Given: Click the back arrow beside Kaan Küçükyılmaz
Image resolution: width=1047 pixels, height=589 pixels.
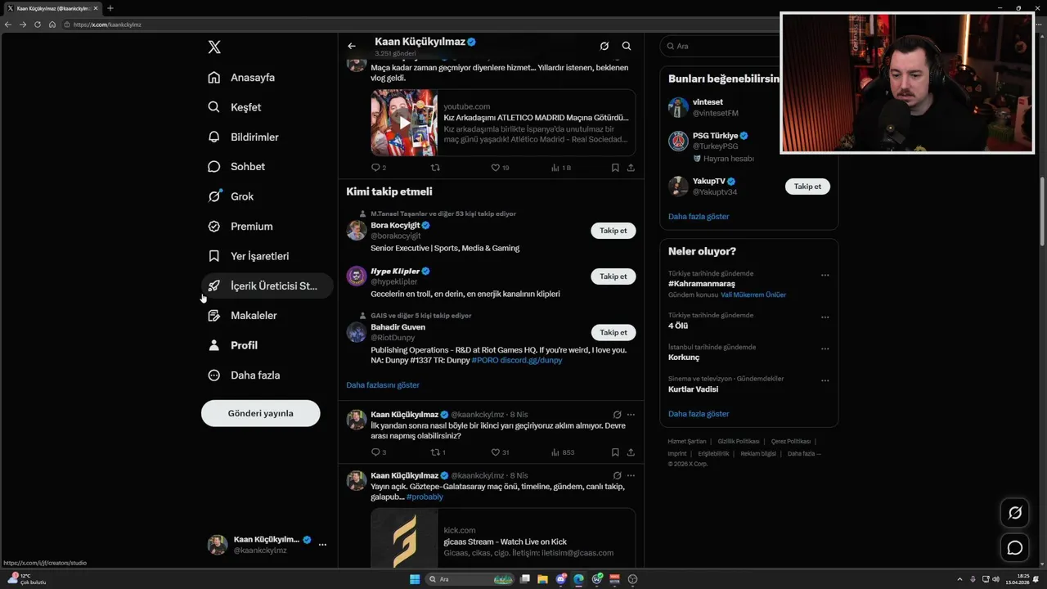Looking at the screenshot, I should 352,47.
